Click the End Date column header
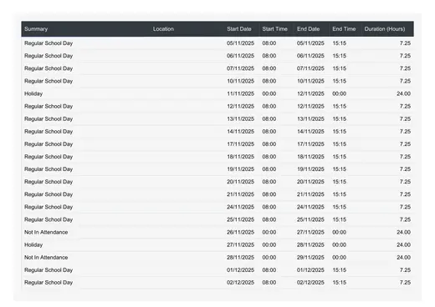 [308, 29]
